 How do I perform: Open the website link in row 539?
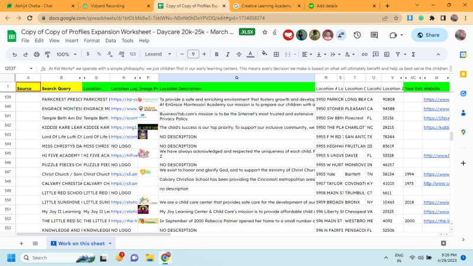pos(436,99)
